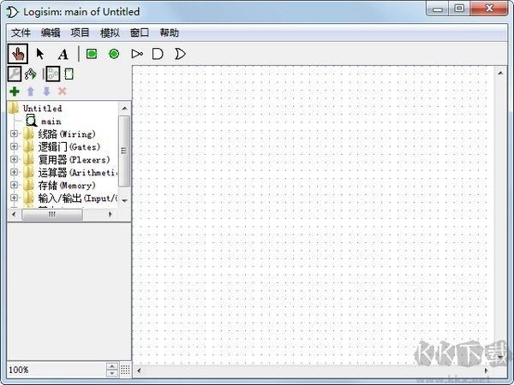Select 存储 (Memory) library label
514x385 pixels.
pyautogui.click(x=67, y=186)
